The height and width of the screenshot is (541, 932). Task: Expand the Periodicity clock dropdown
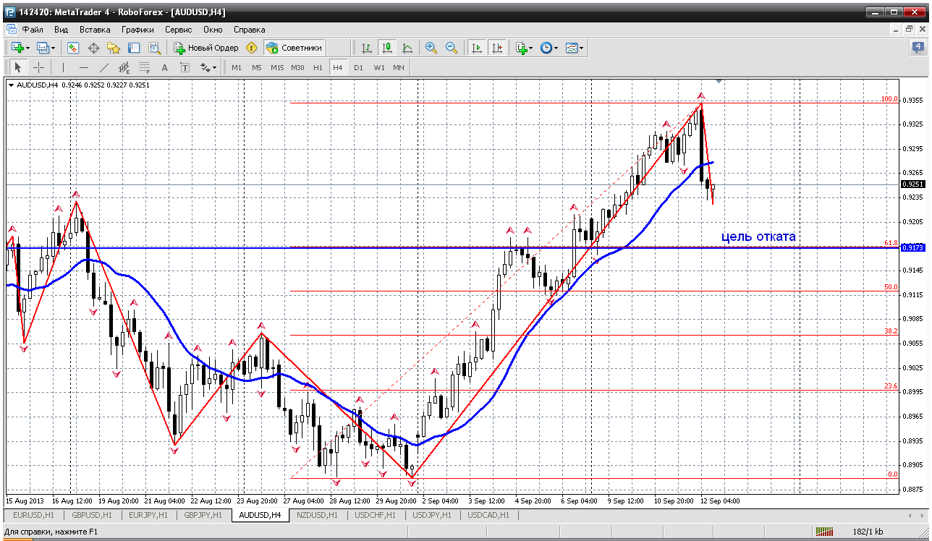[555, 48]
